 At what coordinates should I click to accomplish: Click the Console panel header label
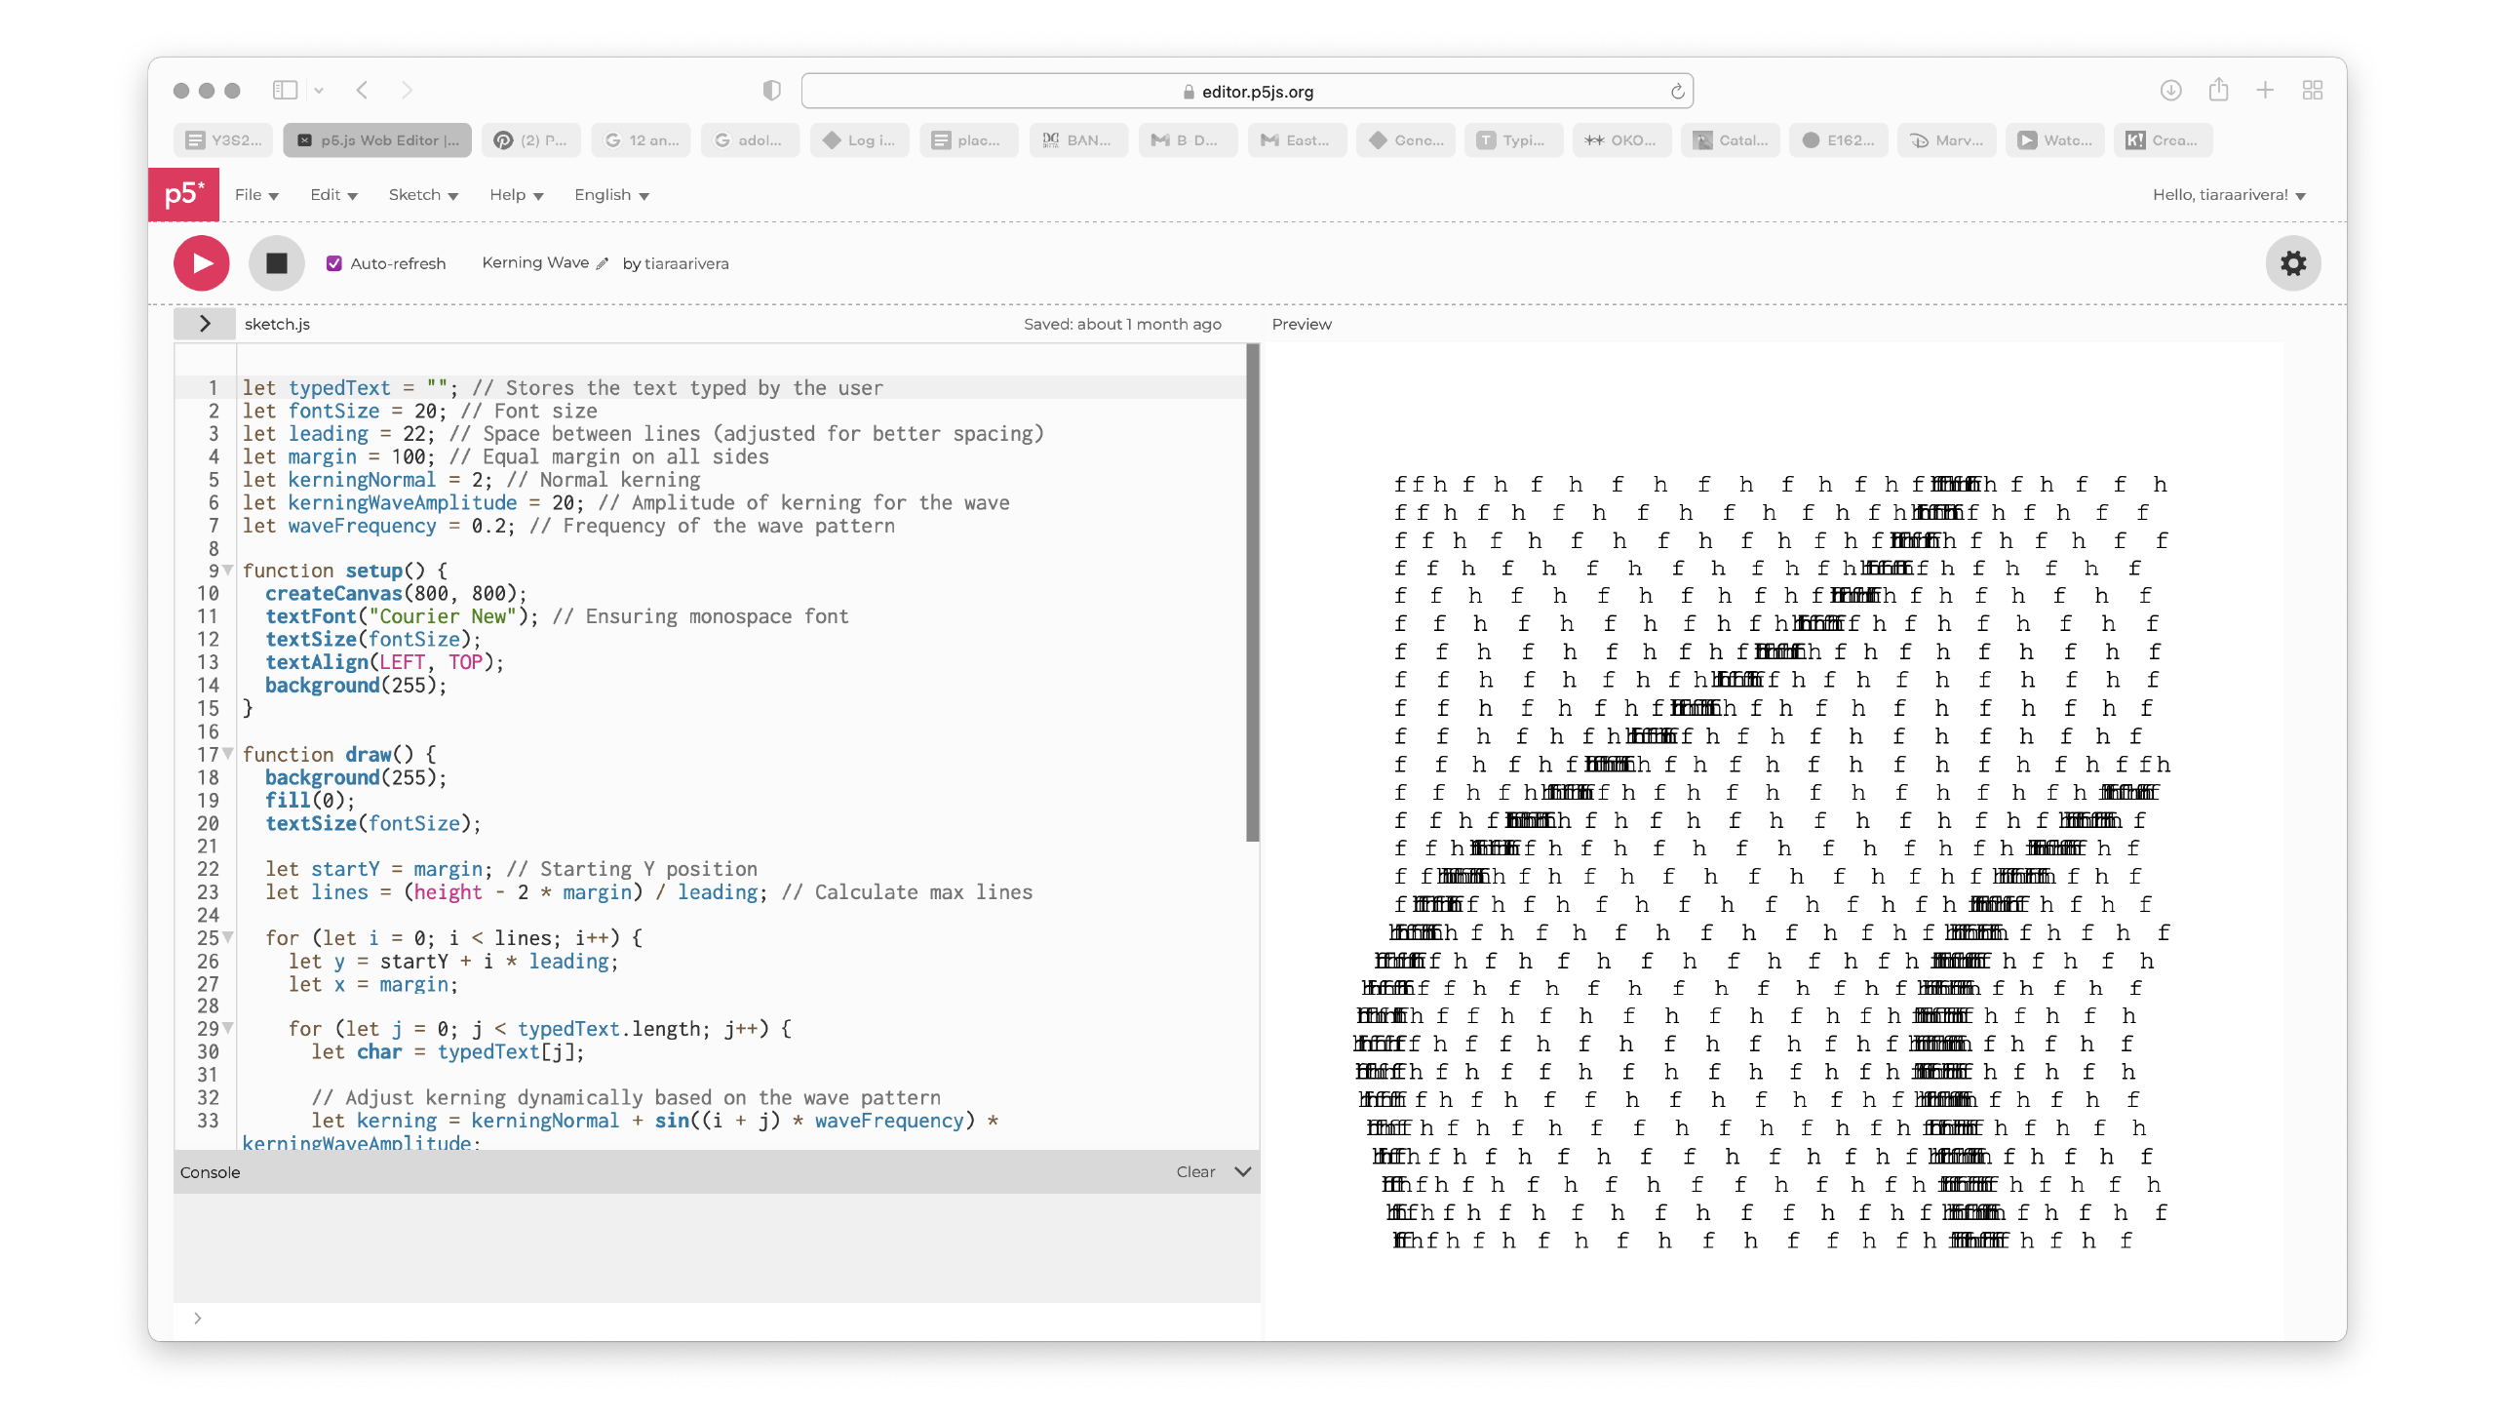pyautogui.click(x=210, y=1172)
